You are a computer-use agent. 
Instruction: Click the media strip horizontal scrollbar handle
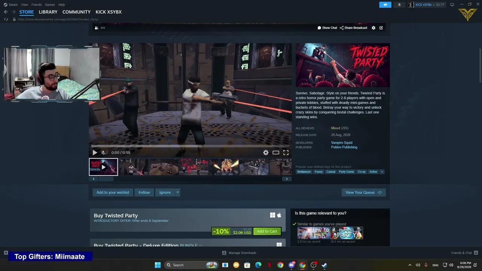coord(106,179)
